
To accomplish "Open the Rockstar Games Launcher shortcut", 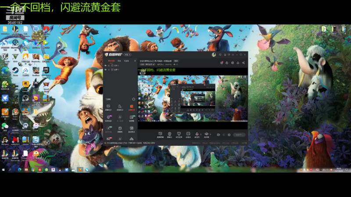I will pos(25,86).
